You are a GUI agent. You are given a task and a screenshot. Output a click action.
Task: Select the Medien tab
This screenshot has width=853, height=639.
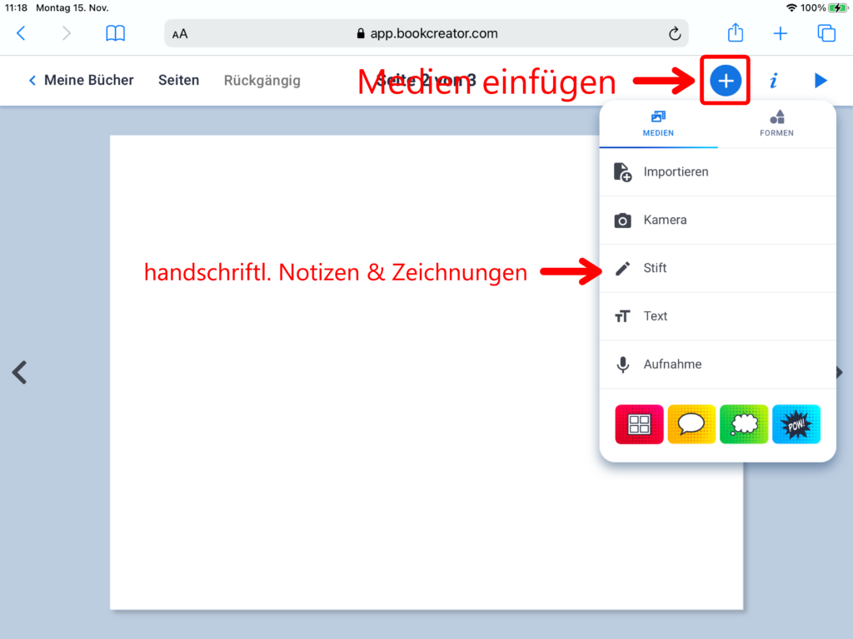coord(658,123)
